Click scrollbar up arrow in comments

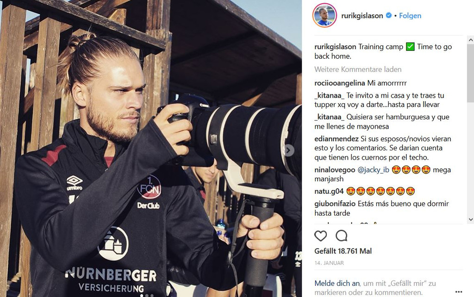tap(470, 40)
